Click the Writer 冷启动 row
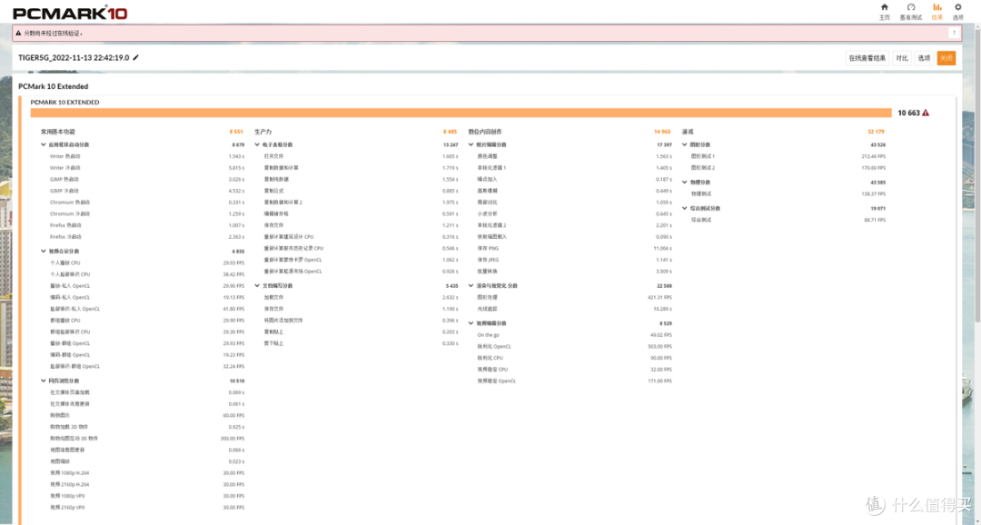 pyautogui.click(x=147, y=168)
